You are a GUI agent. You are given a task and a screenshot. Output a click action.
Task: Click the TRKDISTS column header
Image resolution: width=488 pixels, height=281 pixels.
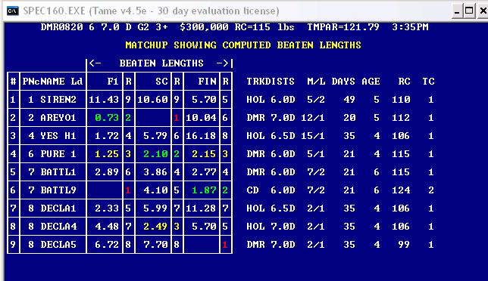(271, 82)
